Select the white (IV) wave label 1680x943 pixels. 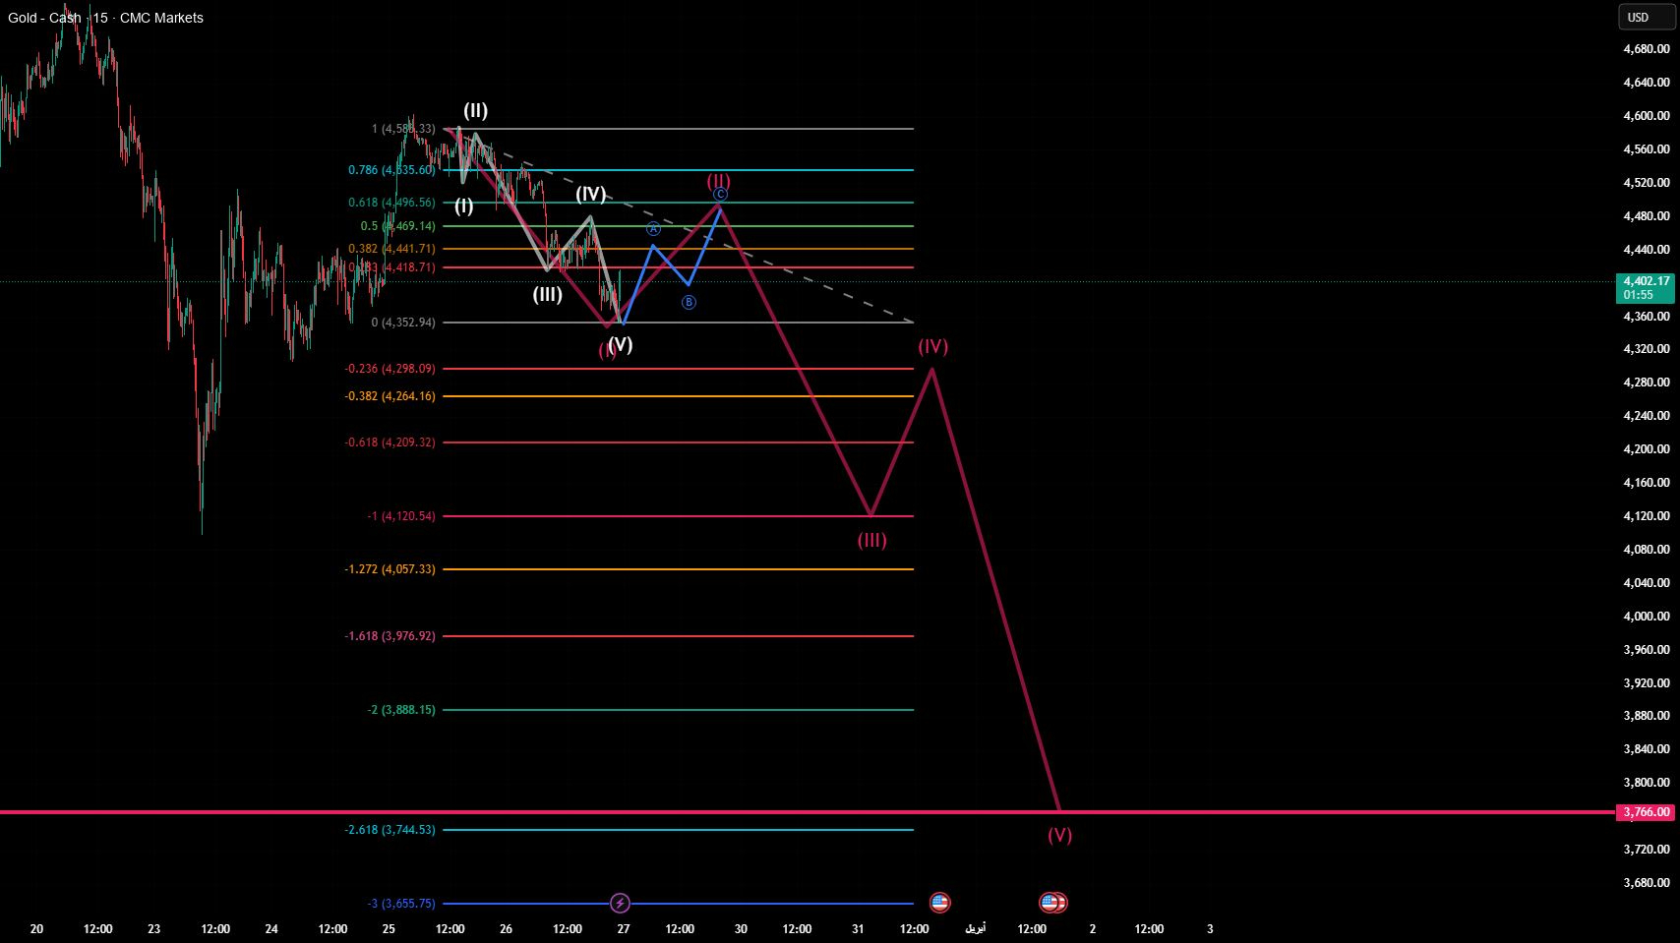(x=590, y=194)
